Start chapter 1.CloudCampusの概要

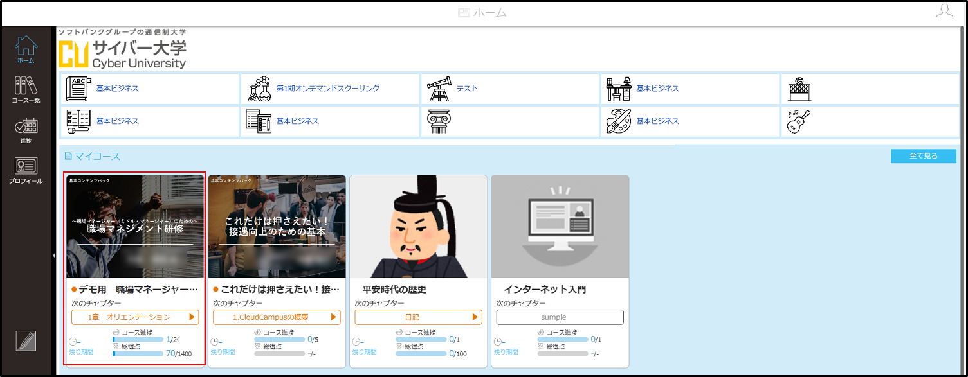(277, 317)
